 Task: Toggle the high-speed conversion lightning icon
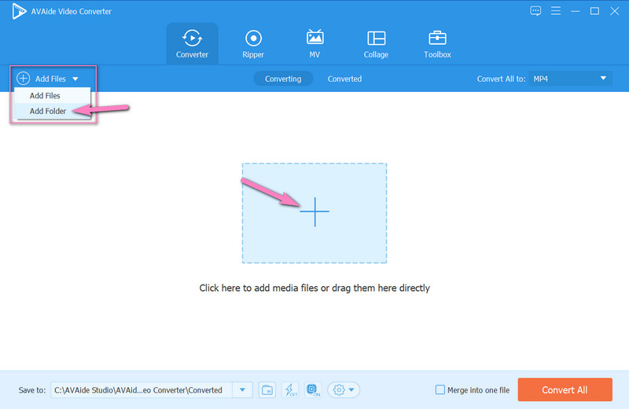pyautogui.click(x=290, y=390)
